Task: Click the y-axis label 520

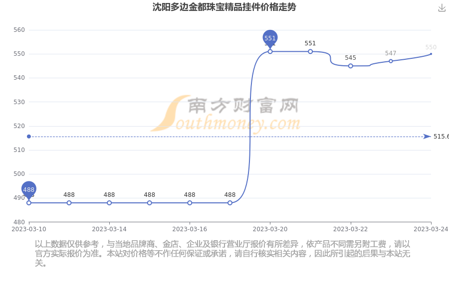Action: [x=19, y=126]
